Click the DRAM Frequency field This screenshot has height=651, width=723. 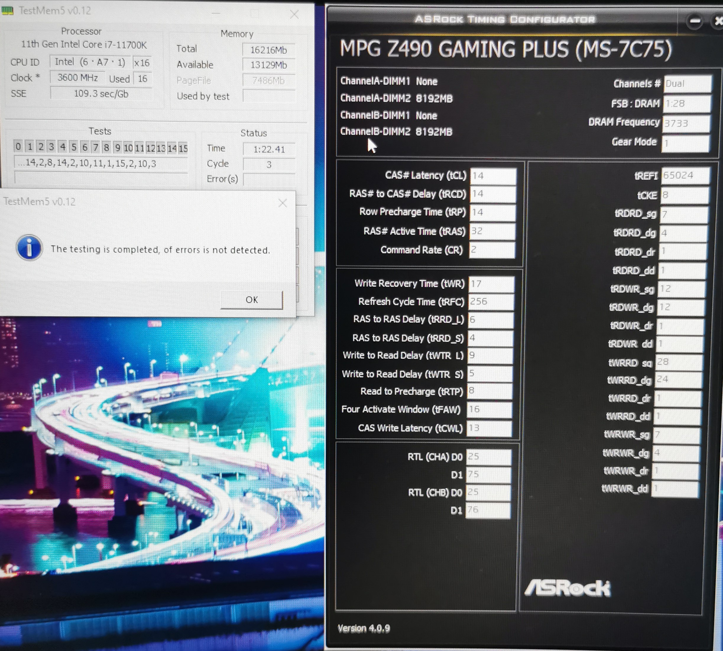click(x=686, y=123)
